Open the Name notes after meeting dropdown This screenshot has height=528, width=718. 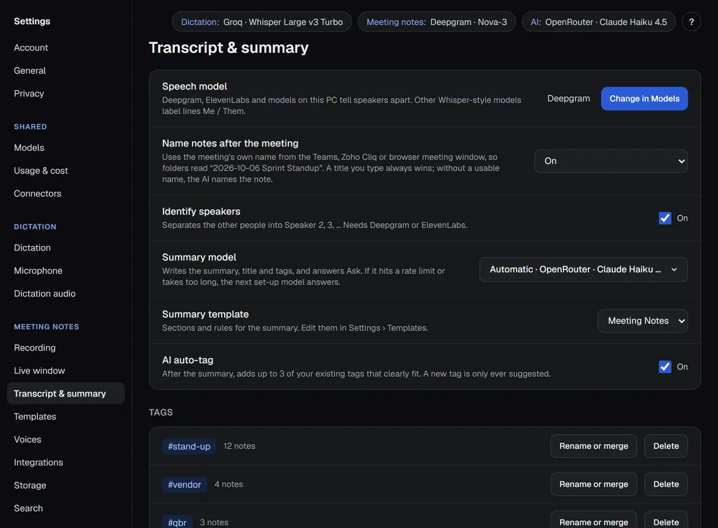610,161
